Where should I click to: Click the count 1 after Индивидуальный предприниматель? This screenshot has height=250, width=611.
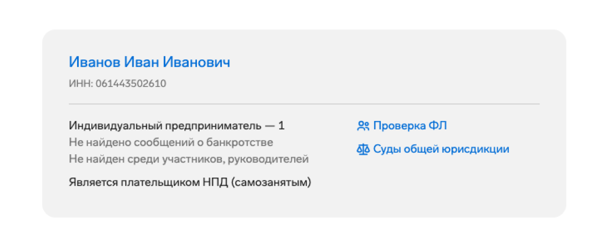point(281,126)
